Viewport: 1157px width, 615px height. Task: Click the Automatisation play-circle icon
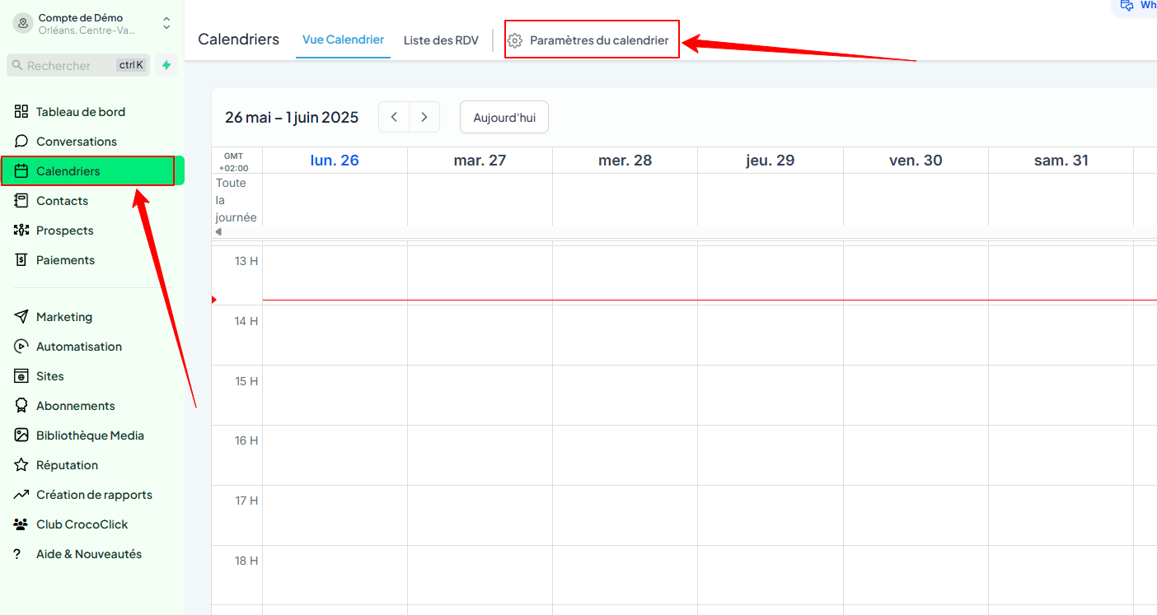click(x=21, y=347)
